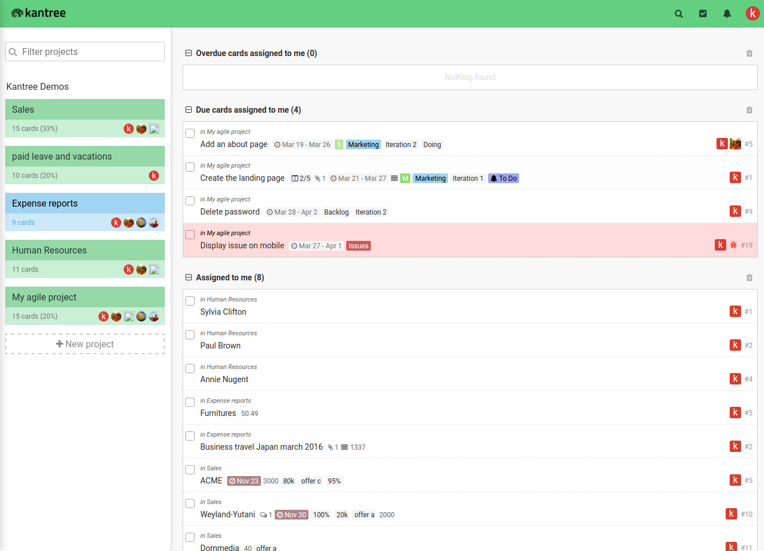Screen dimensions: 764x551
Task: Click the k avatar on Expense reports tile
Action: (x=116, y=223)
